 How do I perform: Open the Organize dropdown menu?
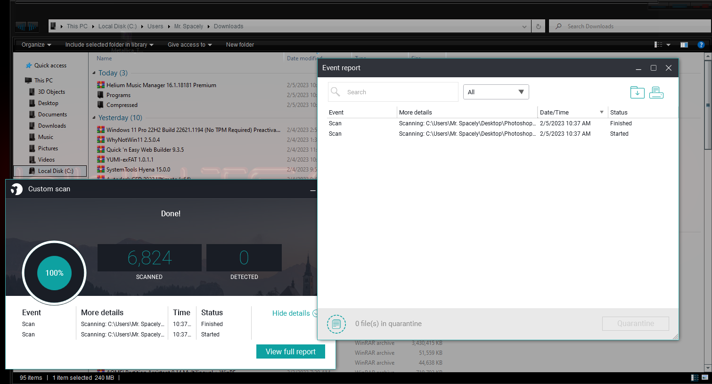(x=36, y=45)
